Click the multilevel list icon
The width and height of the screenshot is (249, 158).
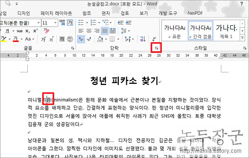105,22
